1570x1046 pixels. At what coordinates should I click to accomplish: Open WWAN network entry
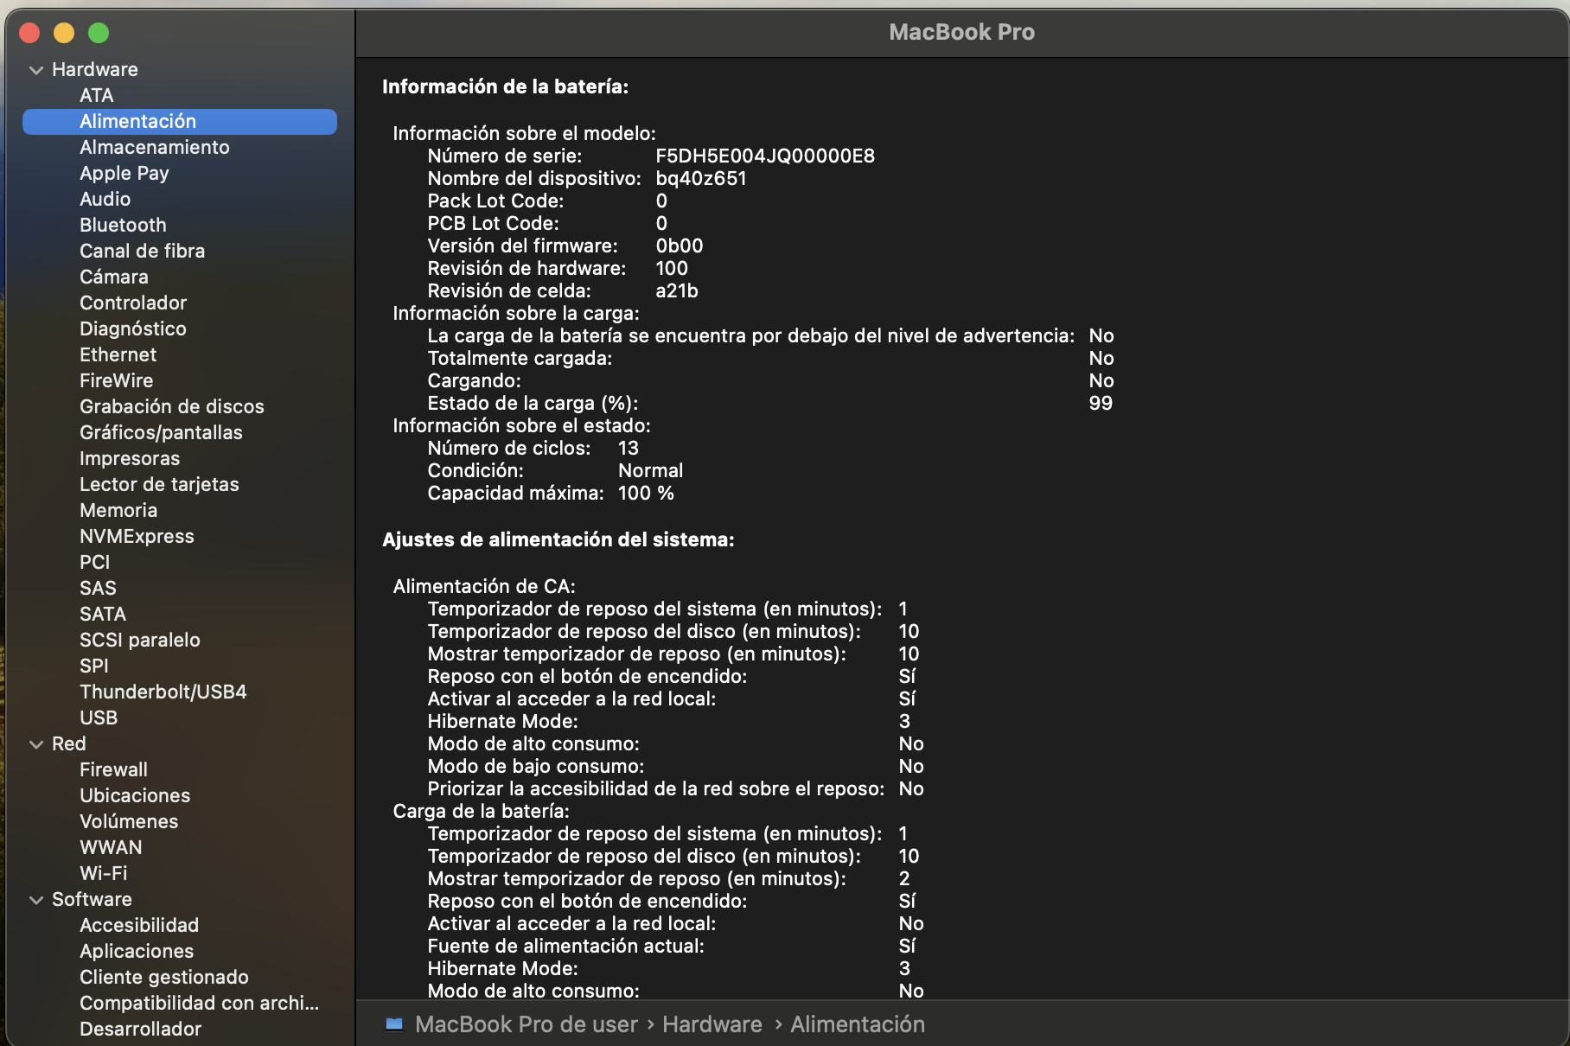[x=111, y=847]
